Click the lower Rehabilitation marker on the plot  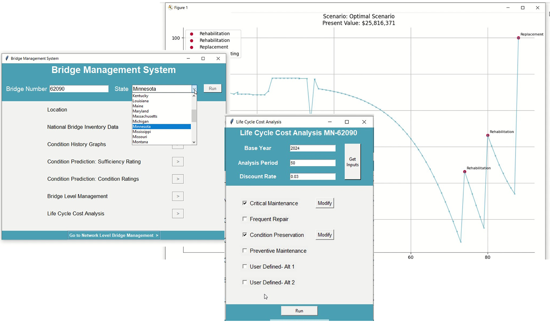(464, 172)
